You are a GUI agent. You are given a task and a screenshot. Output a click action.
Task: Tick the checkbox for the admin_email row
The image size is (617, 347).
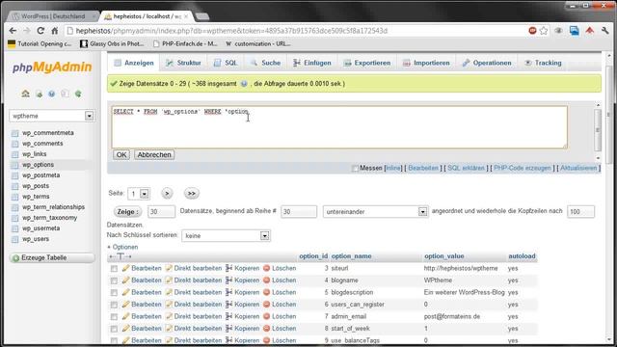(x=114, y=317)
